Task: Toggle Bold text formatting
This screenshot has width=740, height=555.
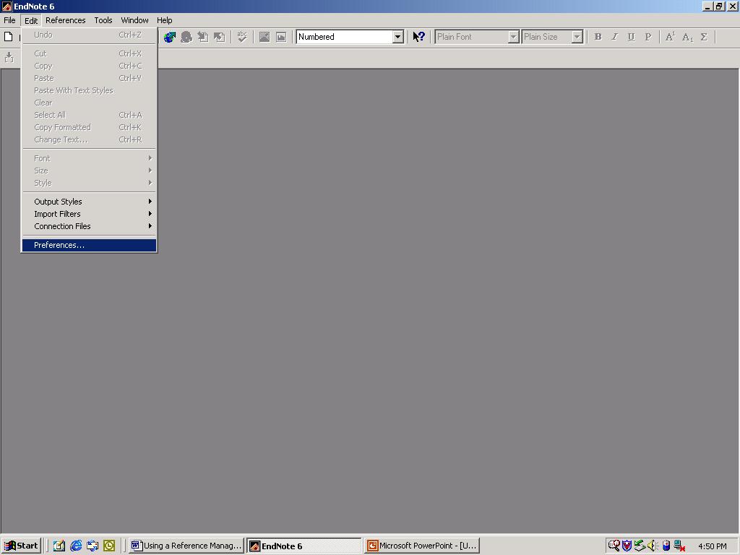Action: [598, 37]
